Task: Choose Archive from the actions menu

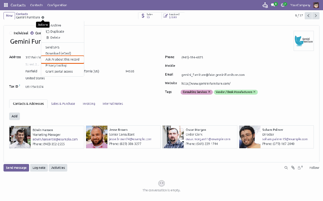Action: coord(62,25)
